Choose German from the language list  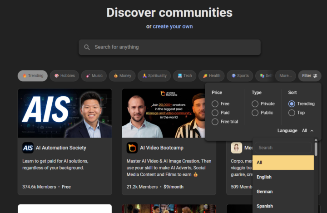[x=283, y=192]
